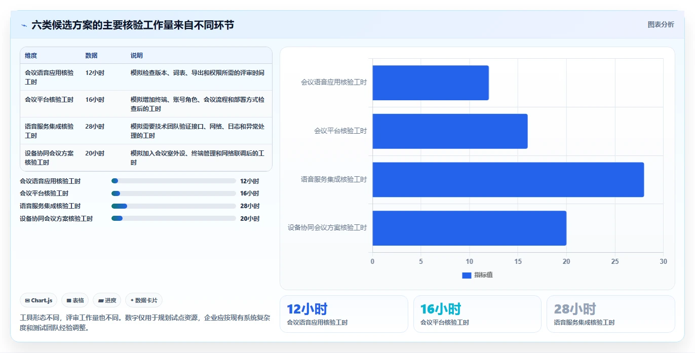Click the main heading 六类候选方案
Image resolution: width=695 pixels, height=353 pixels.
tap(133, 25)
